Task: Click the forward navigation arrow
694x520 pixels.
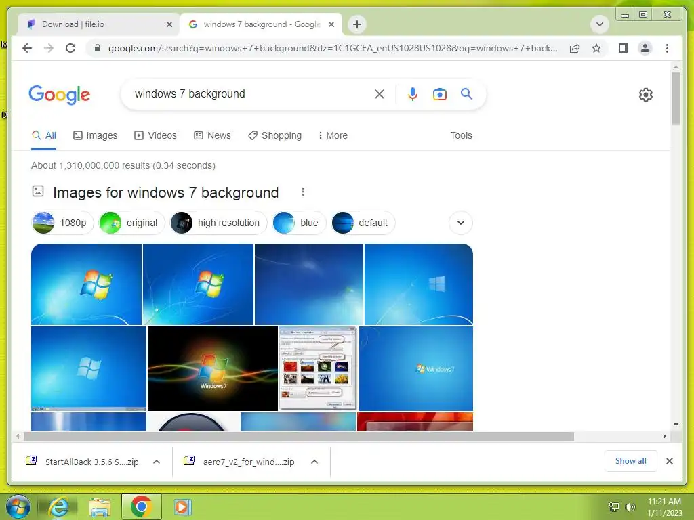Action: coord(49,48)
